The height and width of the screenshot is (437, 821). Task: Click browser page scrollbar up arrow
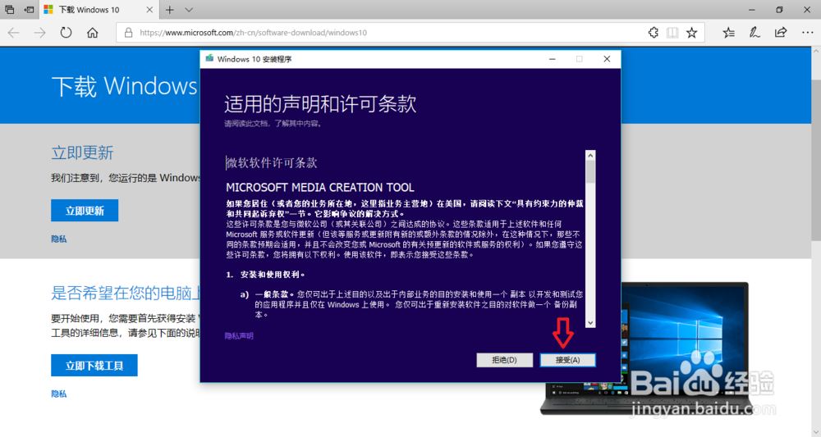pos(816,52)
